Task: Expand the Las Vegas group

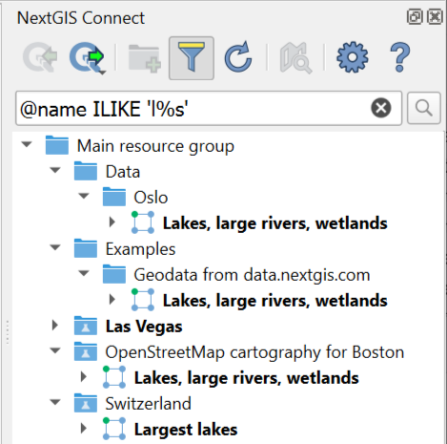Action: coord(55,326)
